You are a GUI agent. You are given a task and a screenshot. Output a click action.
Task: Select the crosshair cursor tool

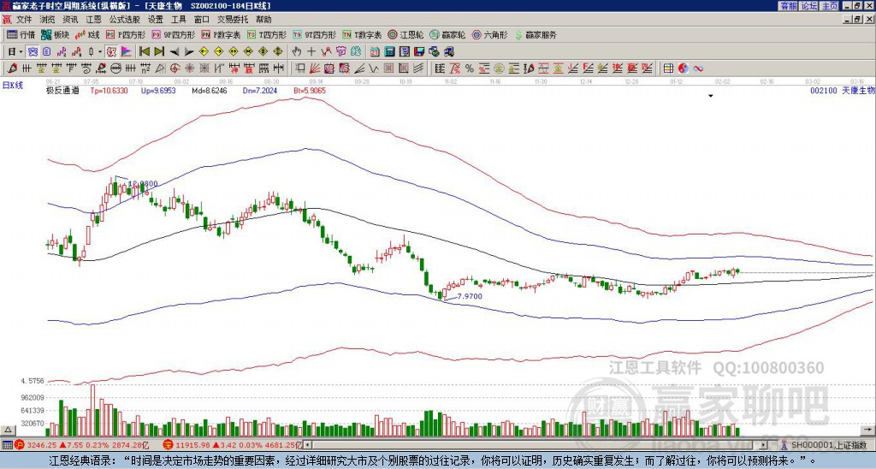tap(311, 52)
